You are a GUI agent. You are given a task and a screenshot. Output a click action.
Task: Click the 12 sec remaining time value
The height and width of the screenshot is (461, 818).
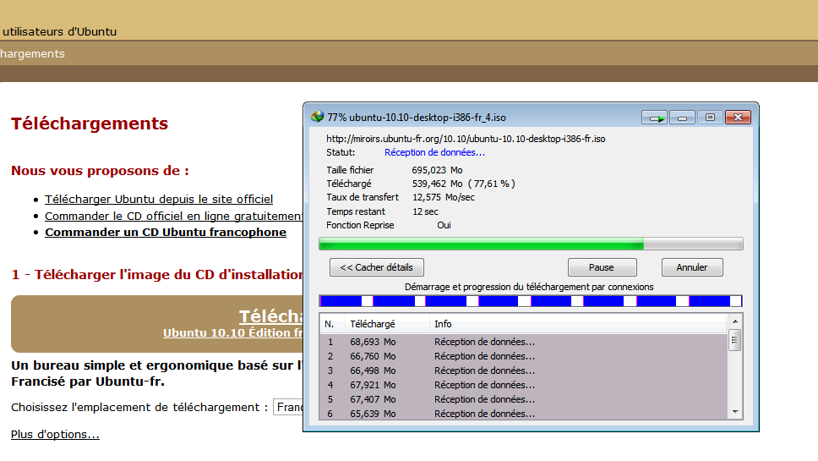(x=425, y=211)
